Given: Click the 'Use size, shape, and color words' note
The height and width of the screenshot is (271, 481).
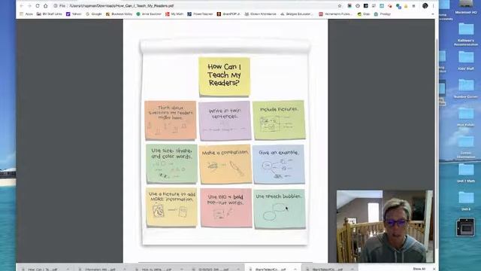Looking at the screenshot, I should [x=171, y=164].
